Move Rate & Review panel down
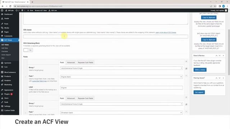 click(220, 56)
